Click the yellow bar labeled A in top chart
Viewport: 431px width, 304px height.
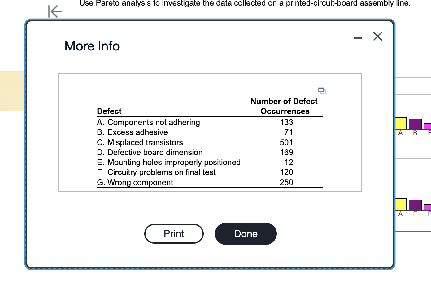point(401,123)
